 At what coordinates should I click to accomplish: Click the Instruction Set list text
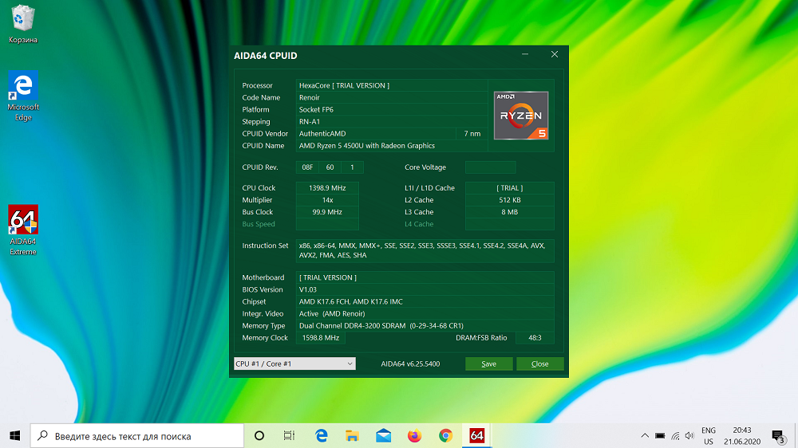tap(422, 250)
